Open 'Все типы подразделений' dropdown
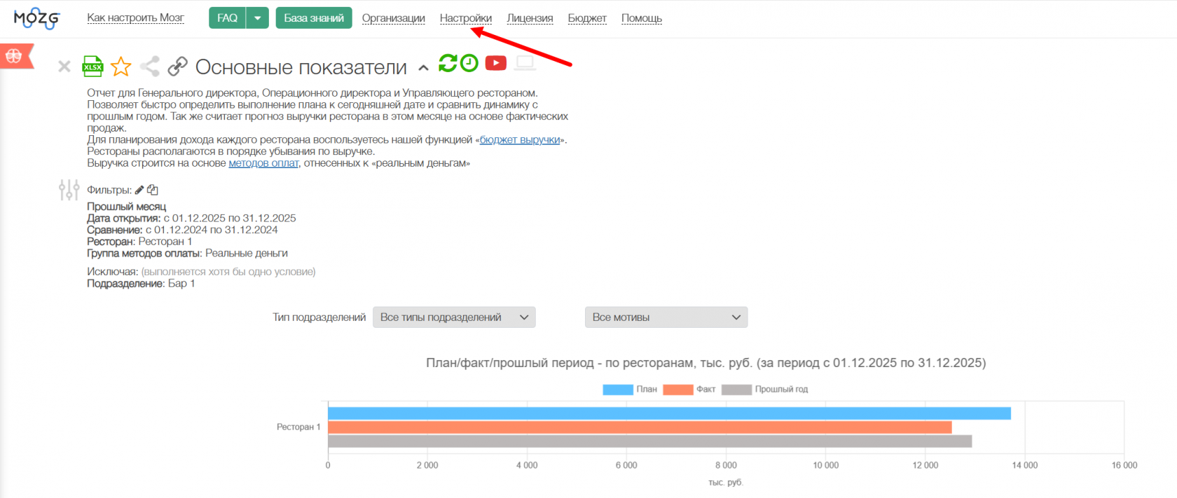The width and height of the screenshot is (1177, 498). coord(454,317)
